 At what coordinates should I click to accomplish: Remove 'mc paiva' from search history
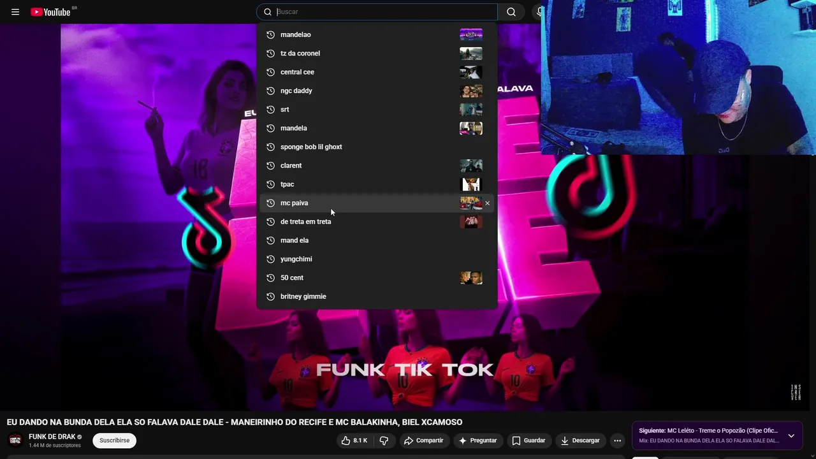pos(488,203)
